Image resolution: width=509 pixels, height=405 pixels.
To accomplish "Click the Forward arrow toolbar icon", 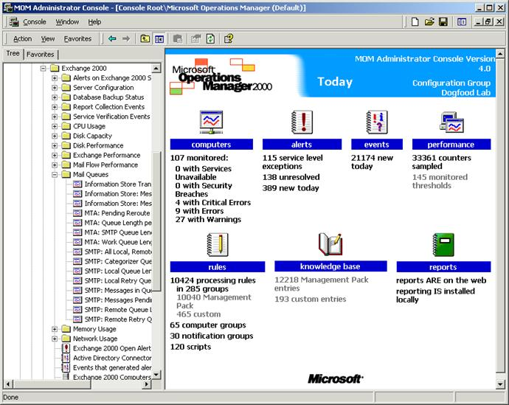I will (x=126, y=38).
